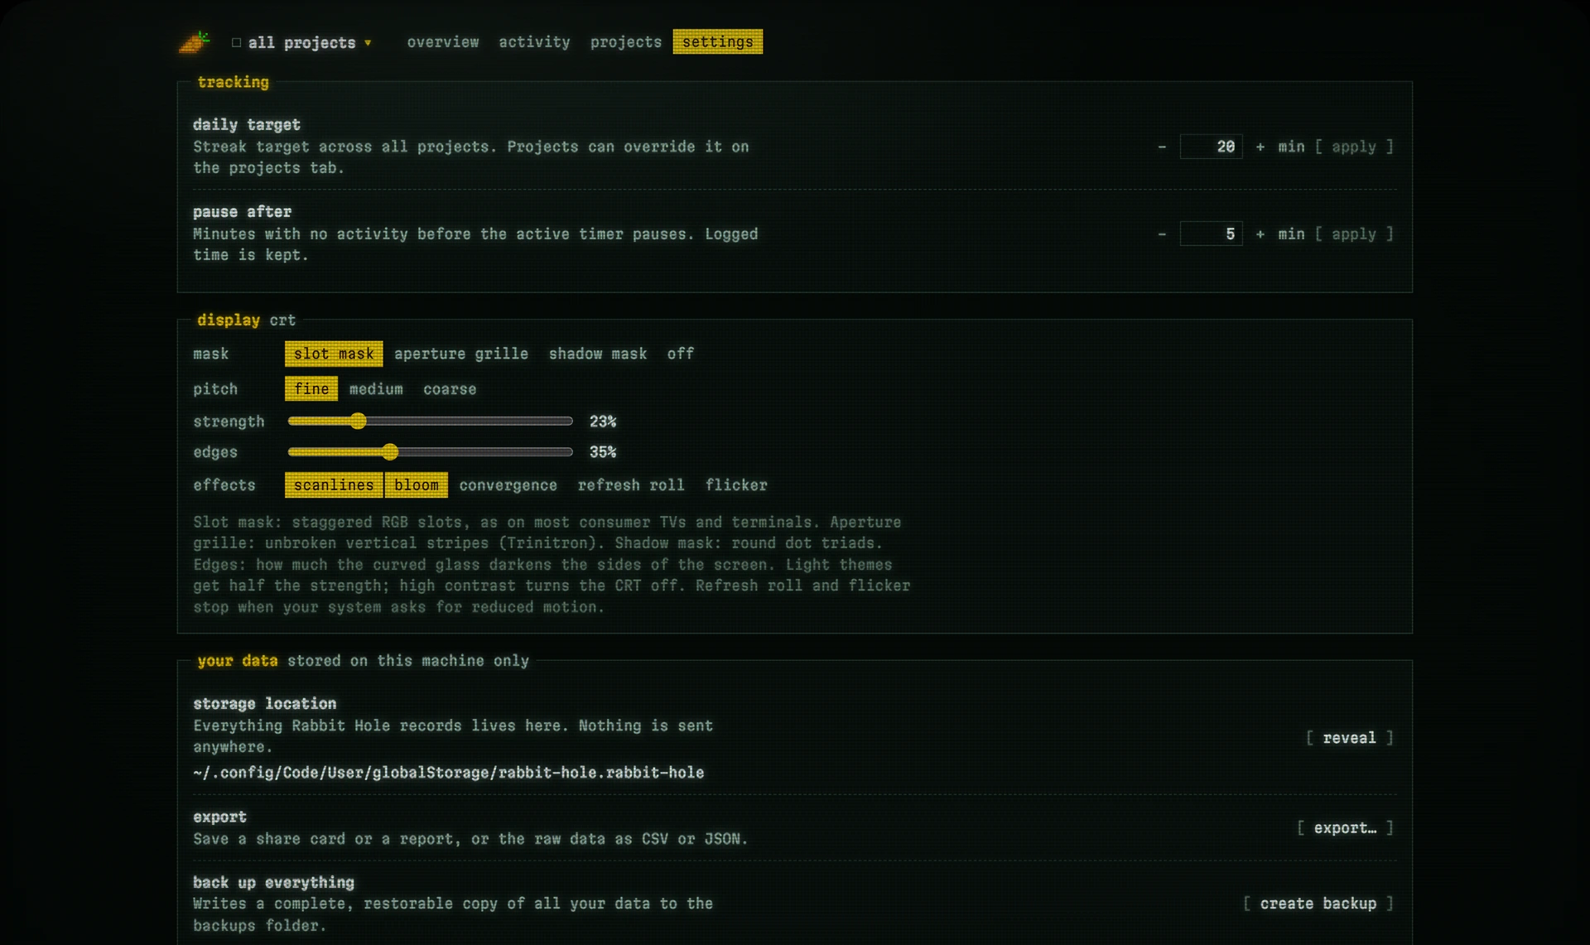
Task: Click the daily target value field
Action: coord(1211,147)
